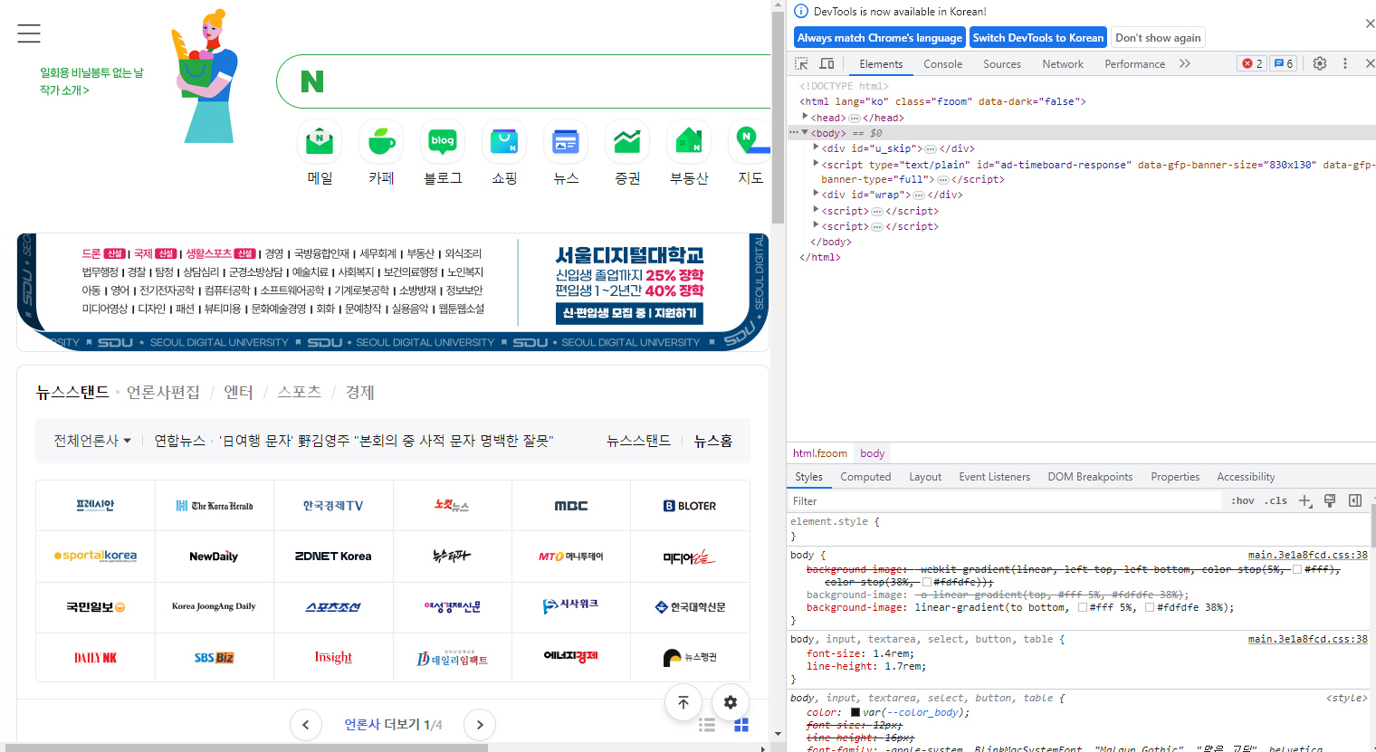
Task: Click the scroll-to-top arrow button
Action: tap(683, 702)
